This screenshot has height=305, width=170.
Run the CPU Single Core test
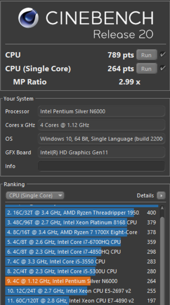[x=147, y=68]
